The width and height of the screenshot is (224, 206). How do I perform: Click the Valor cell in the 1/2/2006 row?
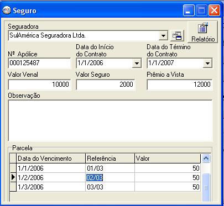[168, 178]
